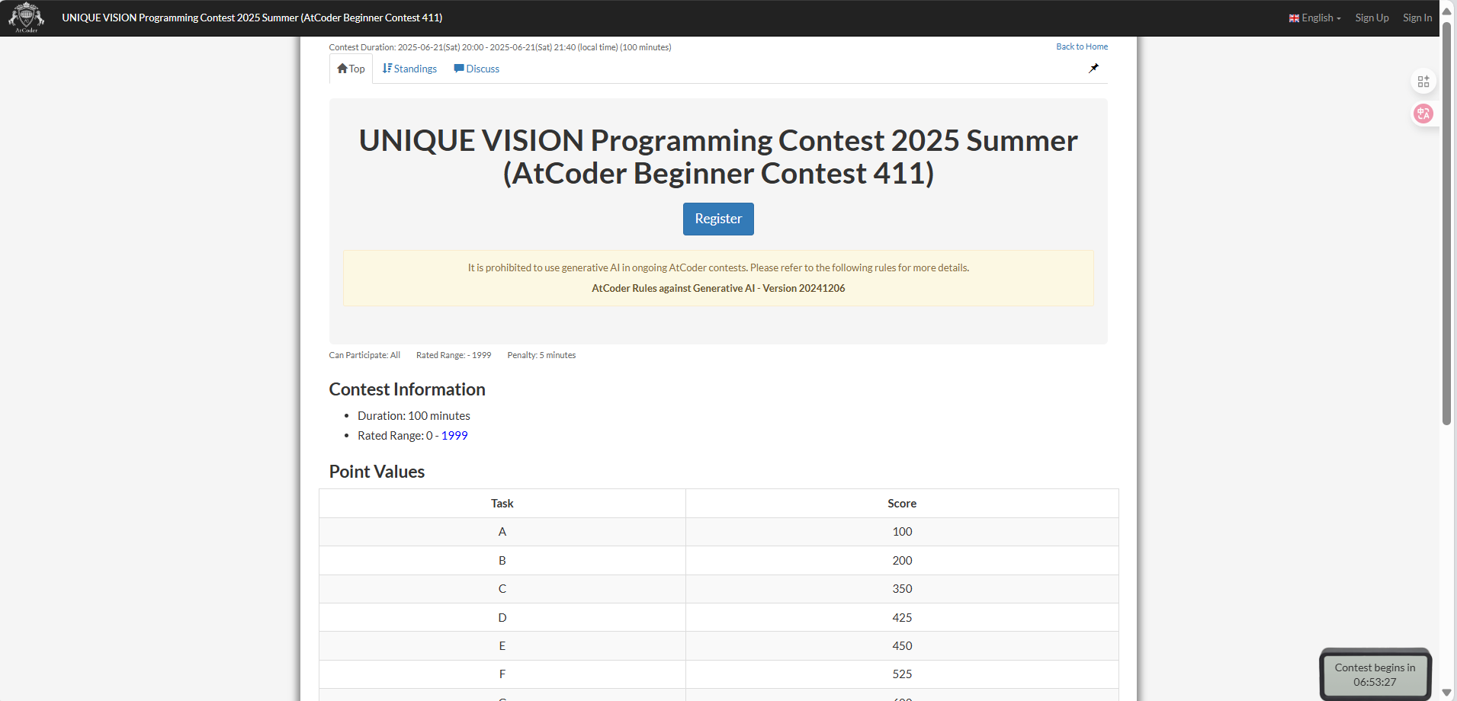Open the grid widget icon at right edge
Screen dimensions: 1457x701
[1423, 82]
